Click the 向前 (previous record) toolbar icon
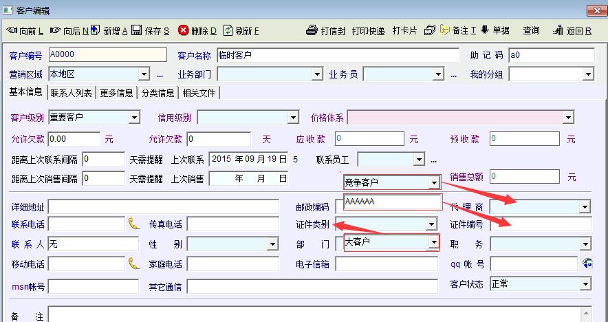This screenshot has width=608, height=322. point(12,31)
